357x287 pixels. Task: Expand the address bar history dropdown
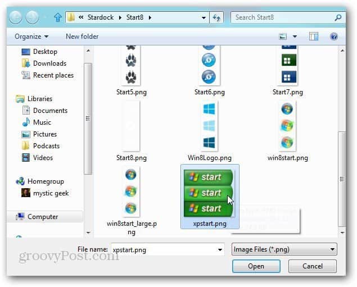(x=204, y=17)
